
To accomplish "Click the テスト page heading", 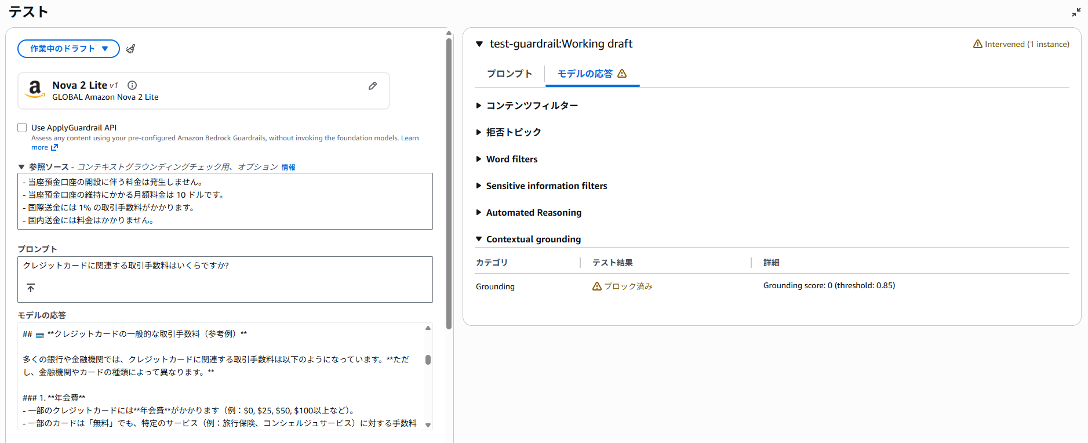I will 28,12.
